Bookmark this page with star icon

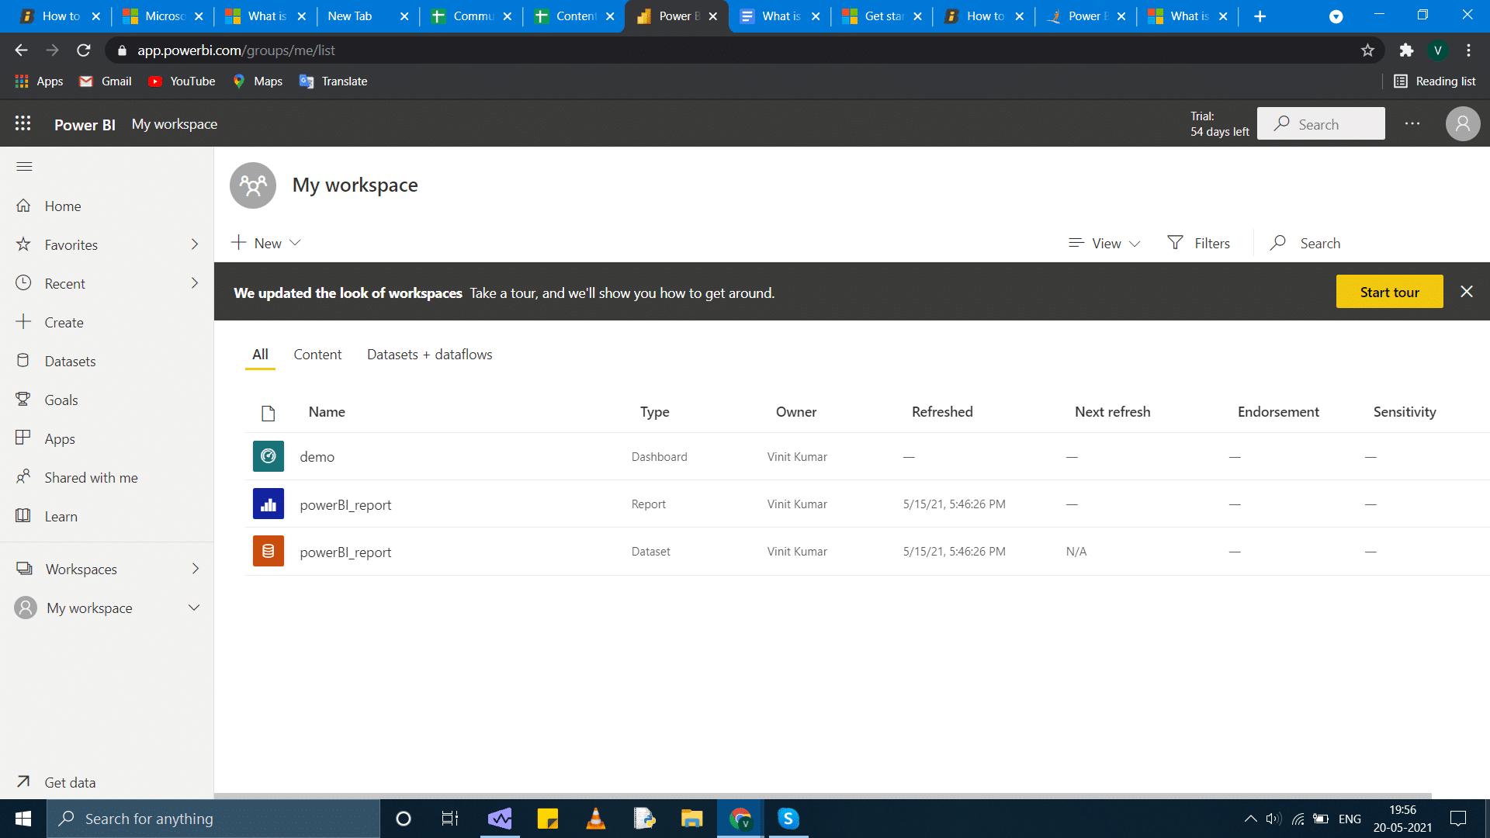[1367, 50]
